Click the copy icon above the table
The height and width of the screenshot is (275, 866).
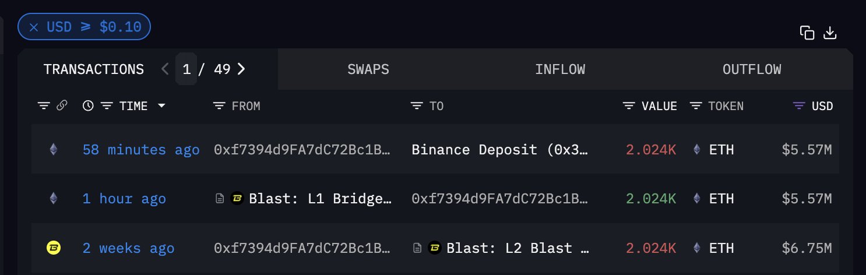(807, 33)
